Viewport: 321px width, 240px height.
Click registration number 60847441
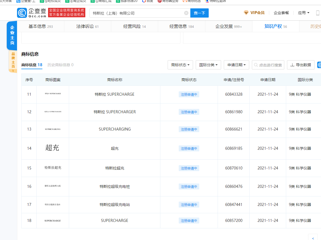[234, 205]
